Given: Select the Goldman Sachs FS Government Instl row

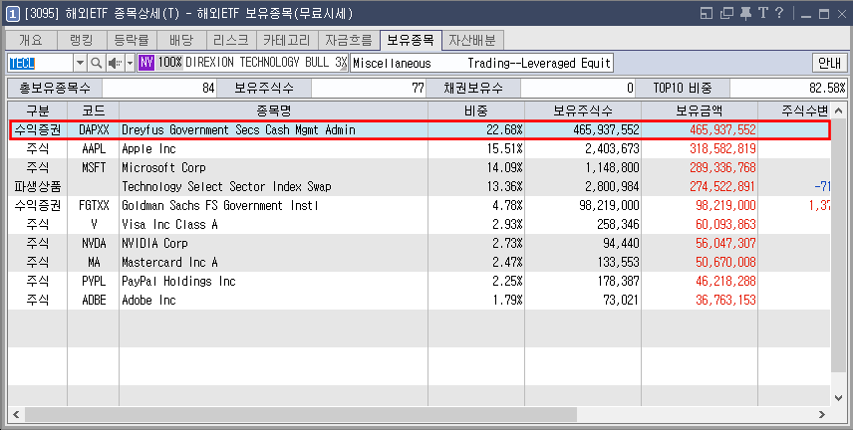Looking at the screenshot, I should click(x=420, y=205).
